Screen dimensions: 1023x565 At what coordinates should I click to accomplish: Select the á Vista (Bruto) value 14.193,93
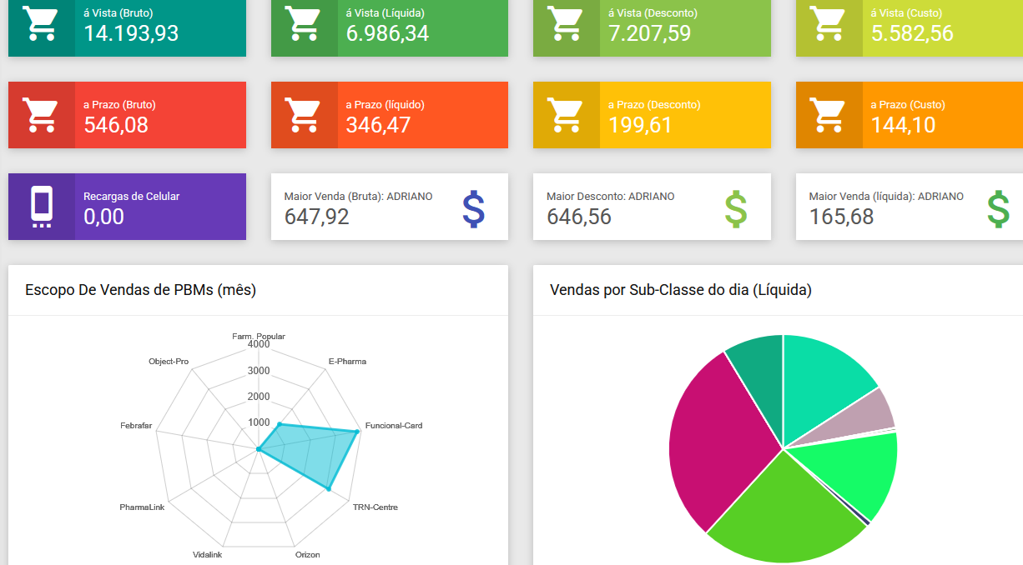pyautogui.click(x=131, y=33)
